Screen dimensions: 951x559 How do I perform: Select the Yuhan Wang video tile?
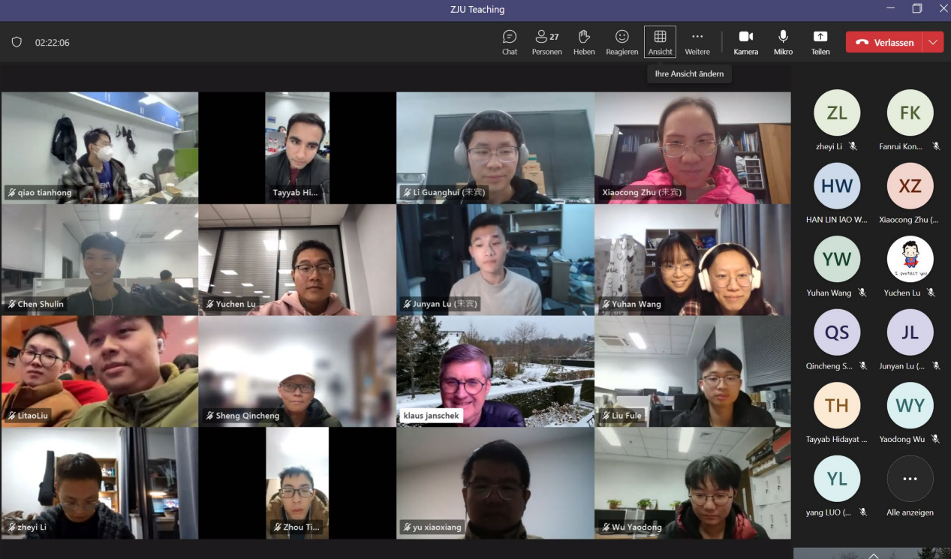[693, 260]
